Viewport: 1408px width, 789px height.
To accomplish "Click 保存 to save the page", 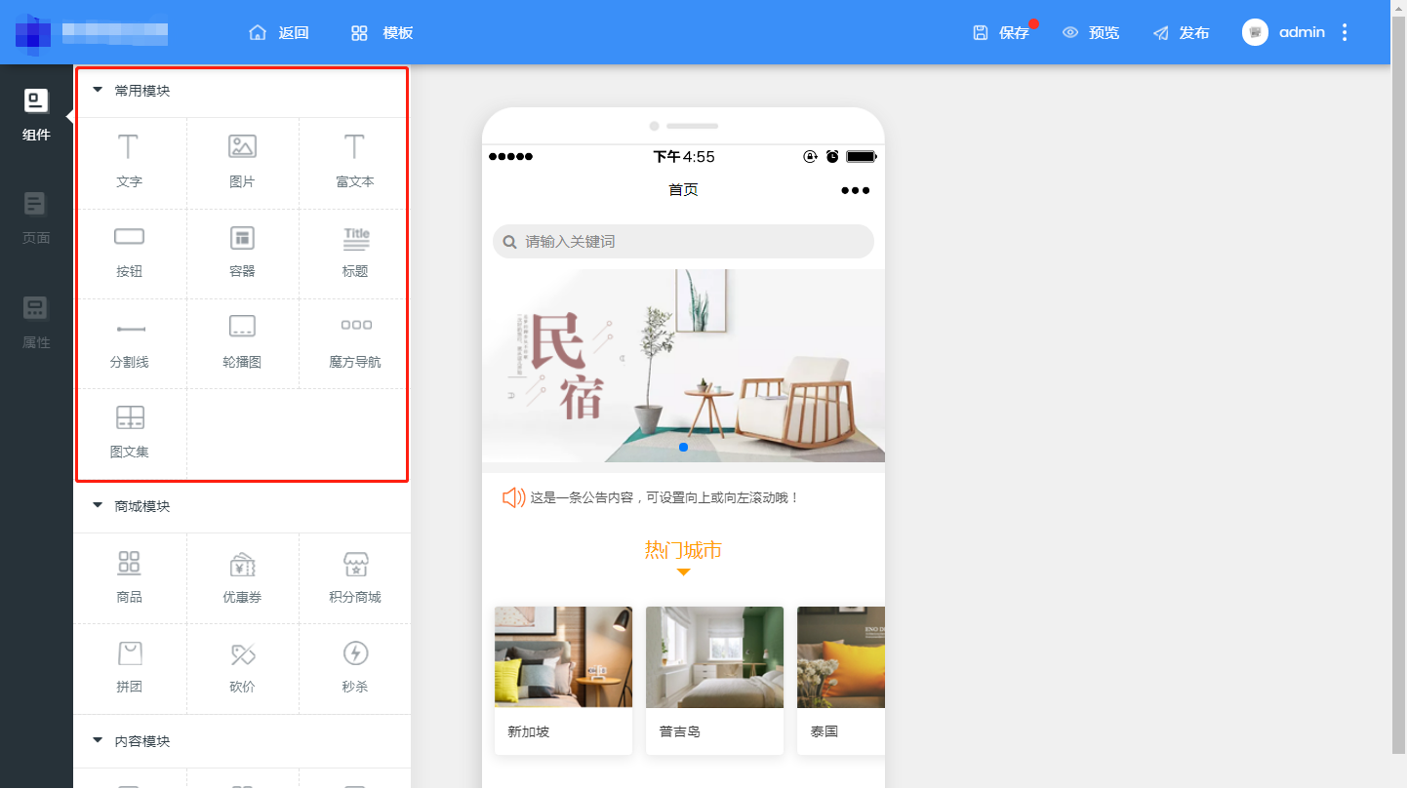I will 1002,32.
